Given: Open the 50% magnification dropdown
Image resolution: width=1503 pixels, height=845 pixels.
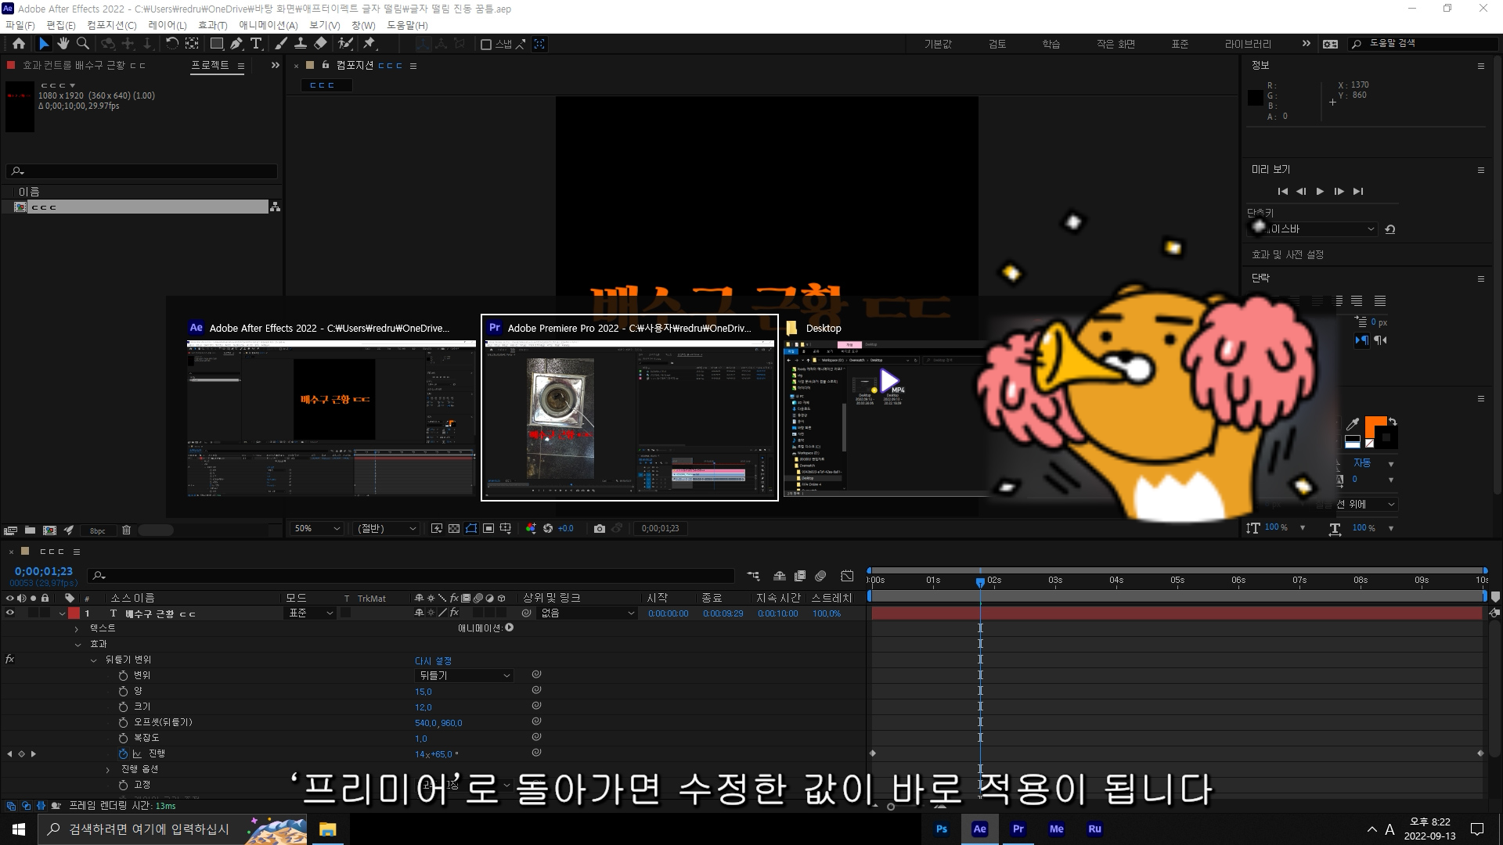Looking at the screenshot, I should pyautogui.click(x=316, y=529).
